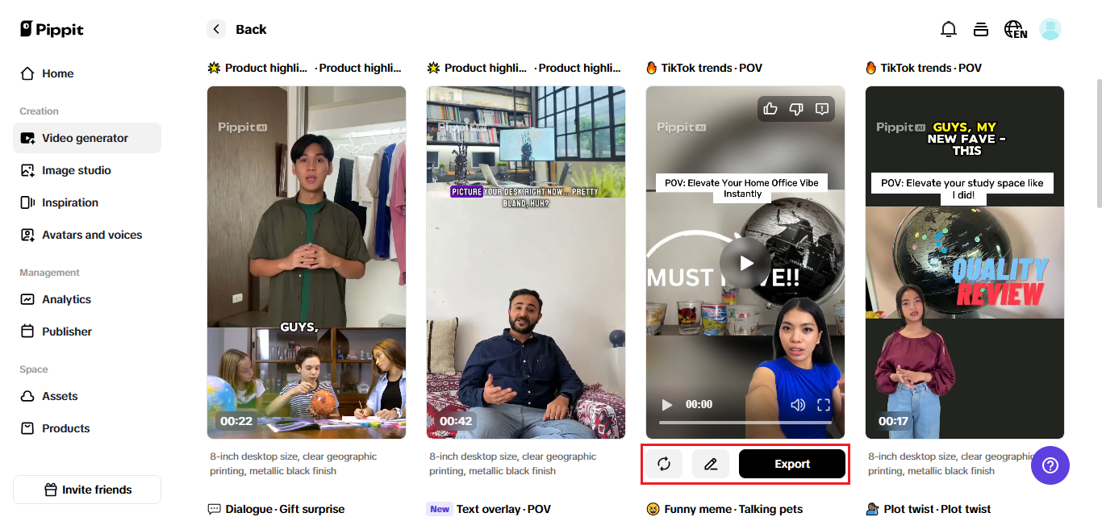Open the stacked credits icon in header
The width and height of the screenshot is (1102, 517).
click(981, 30)
